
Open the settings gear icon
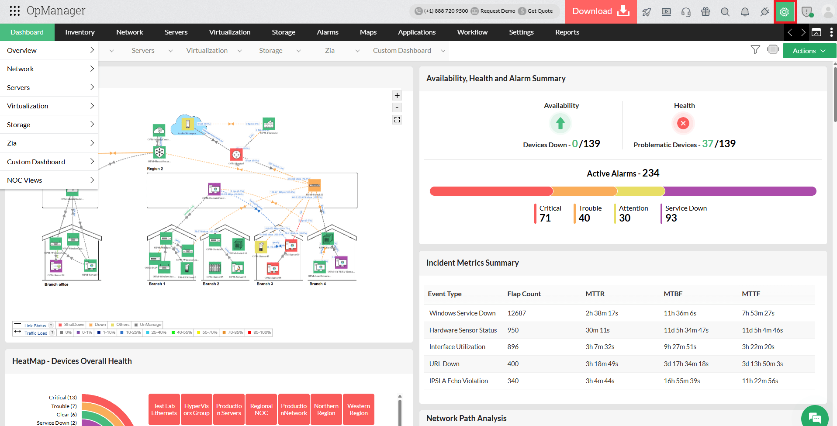pyautogui.click(x=785, y=12)
